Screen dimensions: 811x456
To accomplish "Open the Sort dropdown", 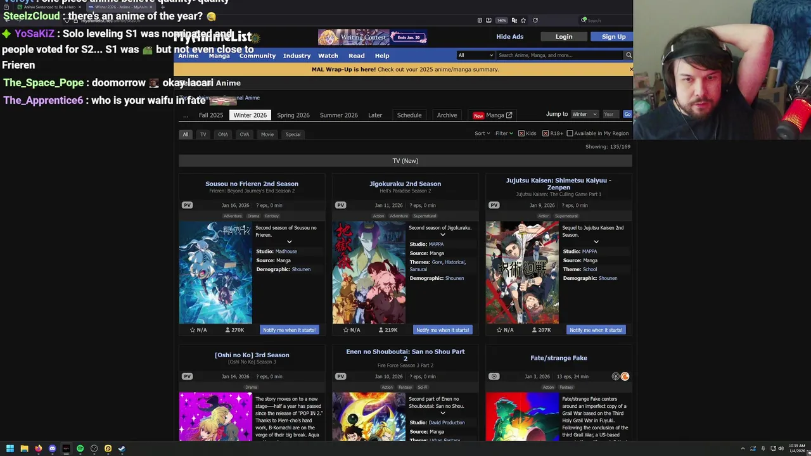I will tap(482, 133).
